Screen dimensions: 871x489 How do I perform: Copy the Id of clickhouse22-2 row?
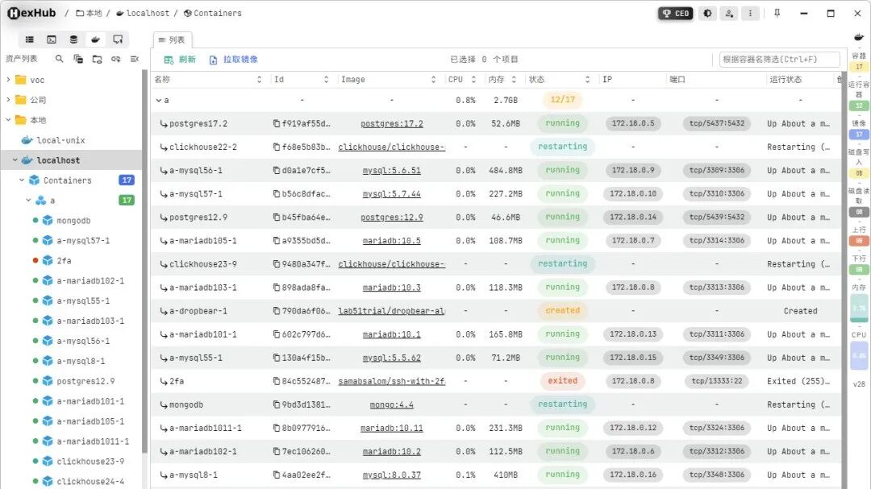point(276,147)
